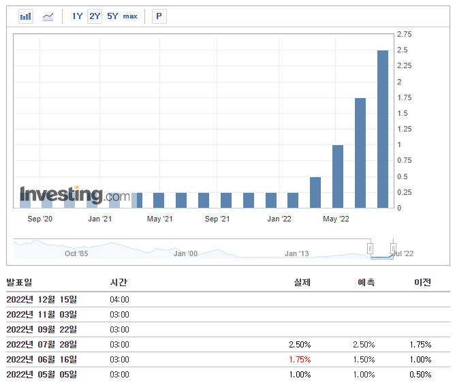Viewport: 455px width, 387px height.
Task: Select the 2022년 06월 16일 row date
Action: (42, 360)
